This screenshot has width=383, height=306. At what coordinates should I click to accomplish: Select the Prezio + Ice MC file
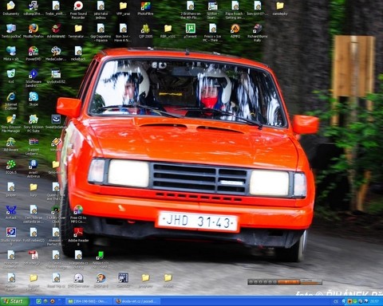(x=212, y=33)
